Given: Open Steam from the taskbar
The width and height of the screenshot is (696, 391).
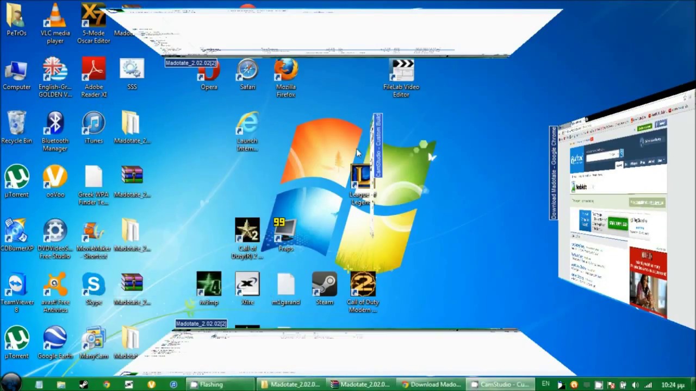Looking at the screenshot, I should pos(83,384).
